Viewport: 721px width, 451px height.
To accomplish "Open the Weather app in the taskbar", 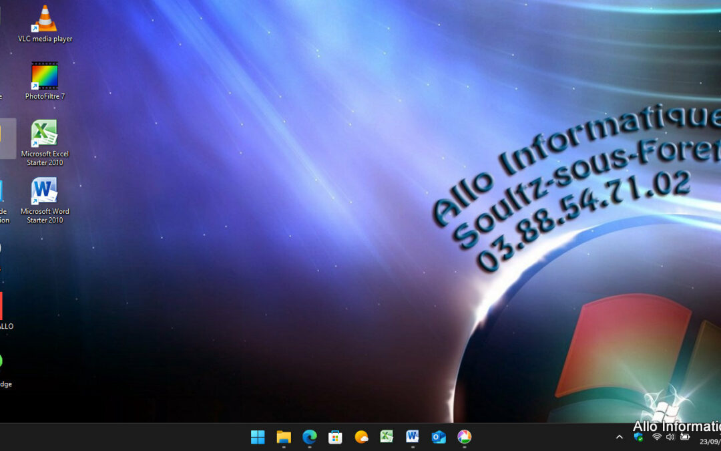I will pyautogui.click(x=361, y=437).
